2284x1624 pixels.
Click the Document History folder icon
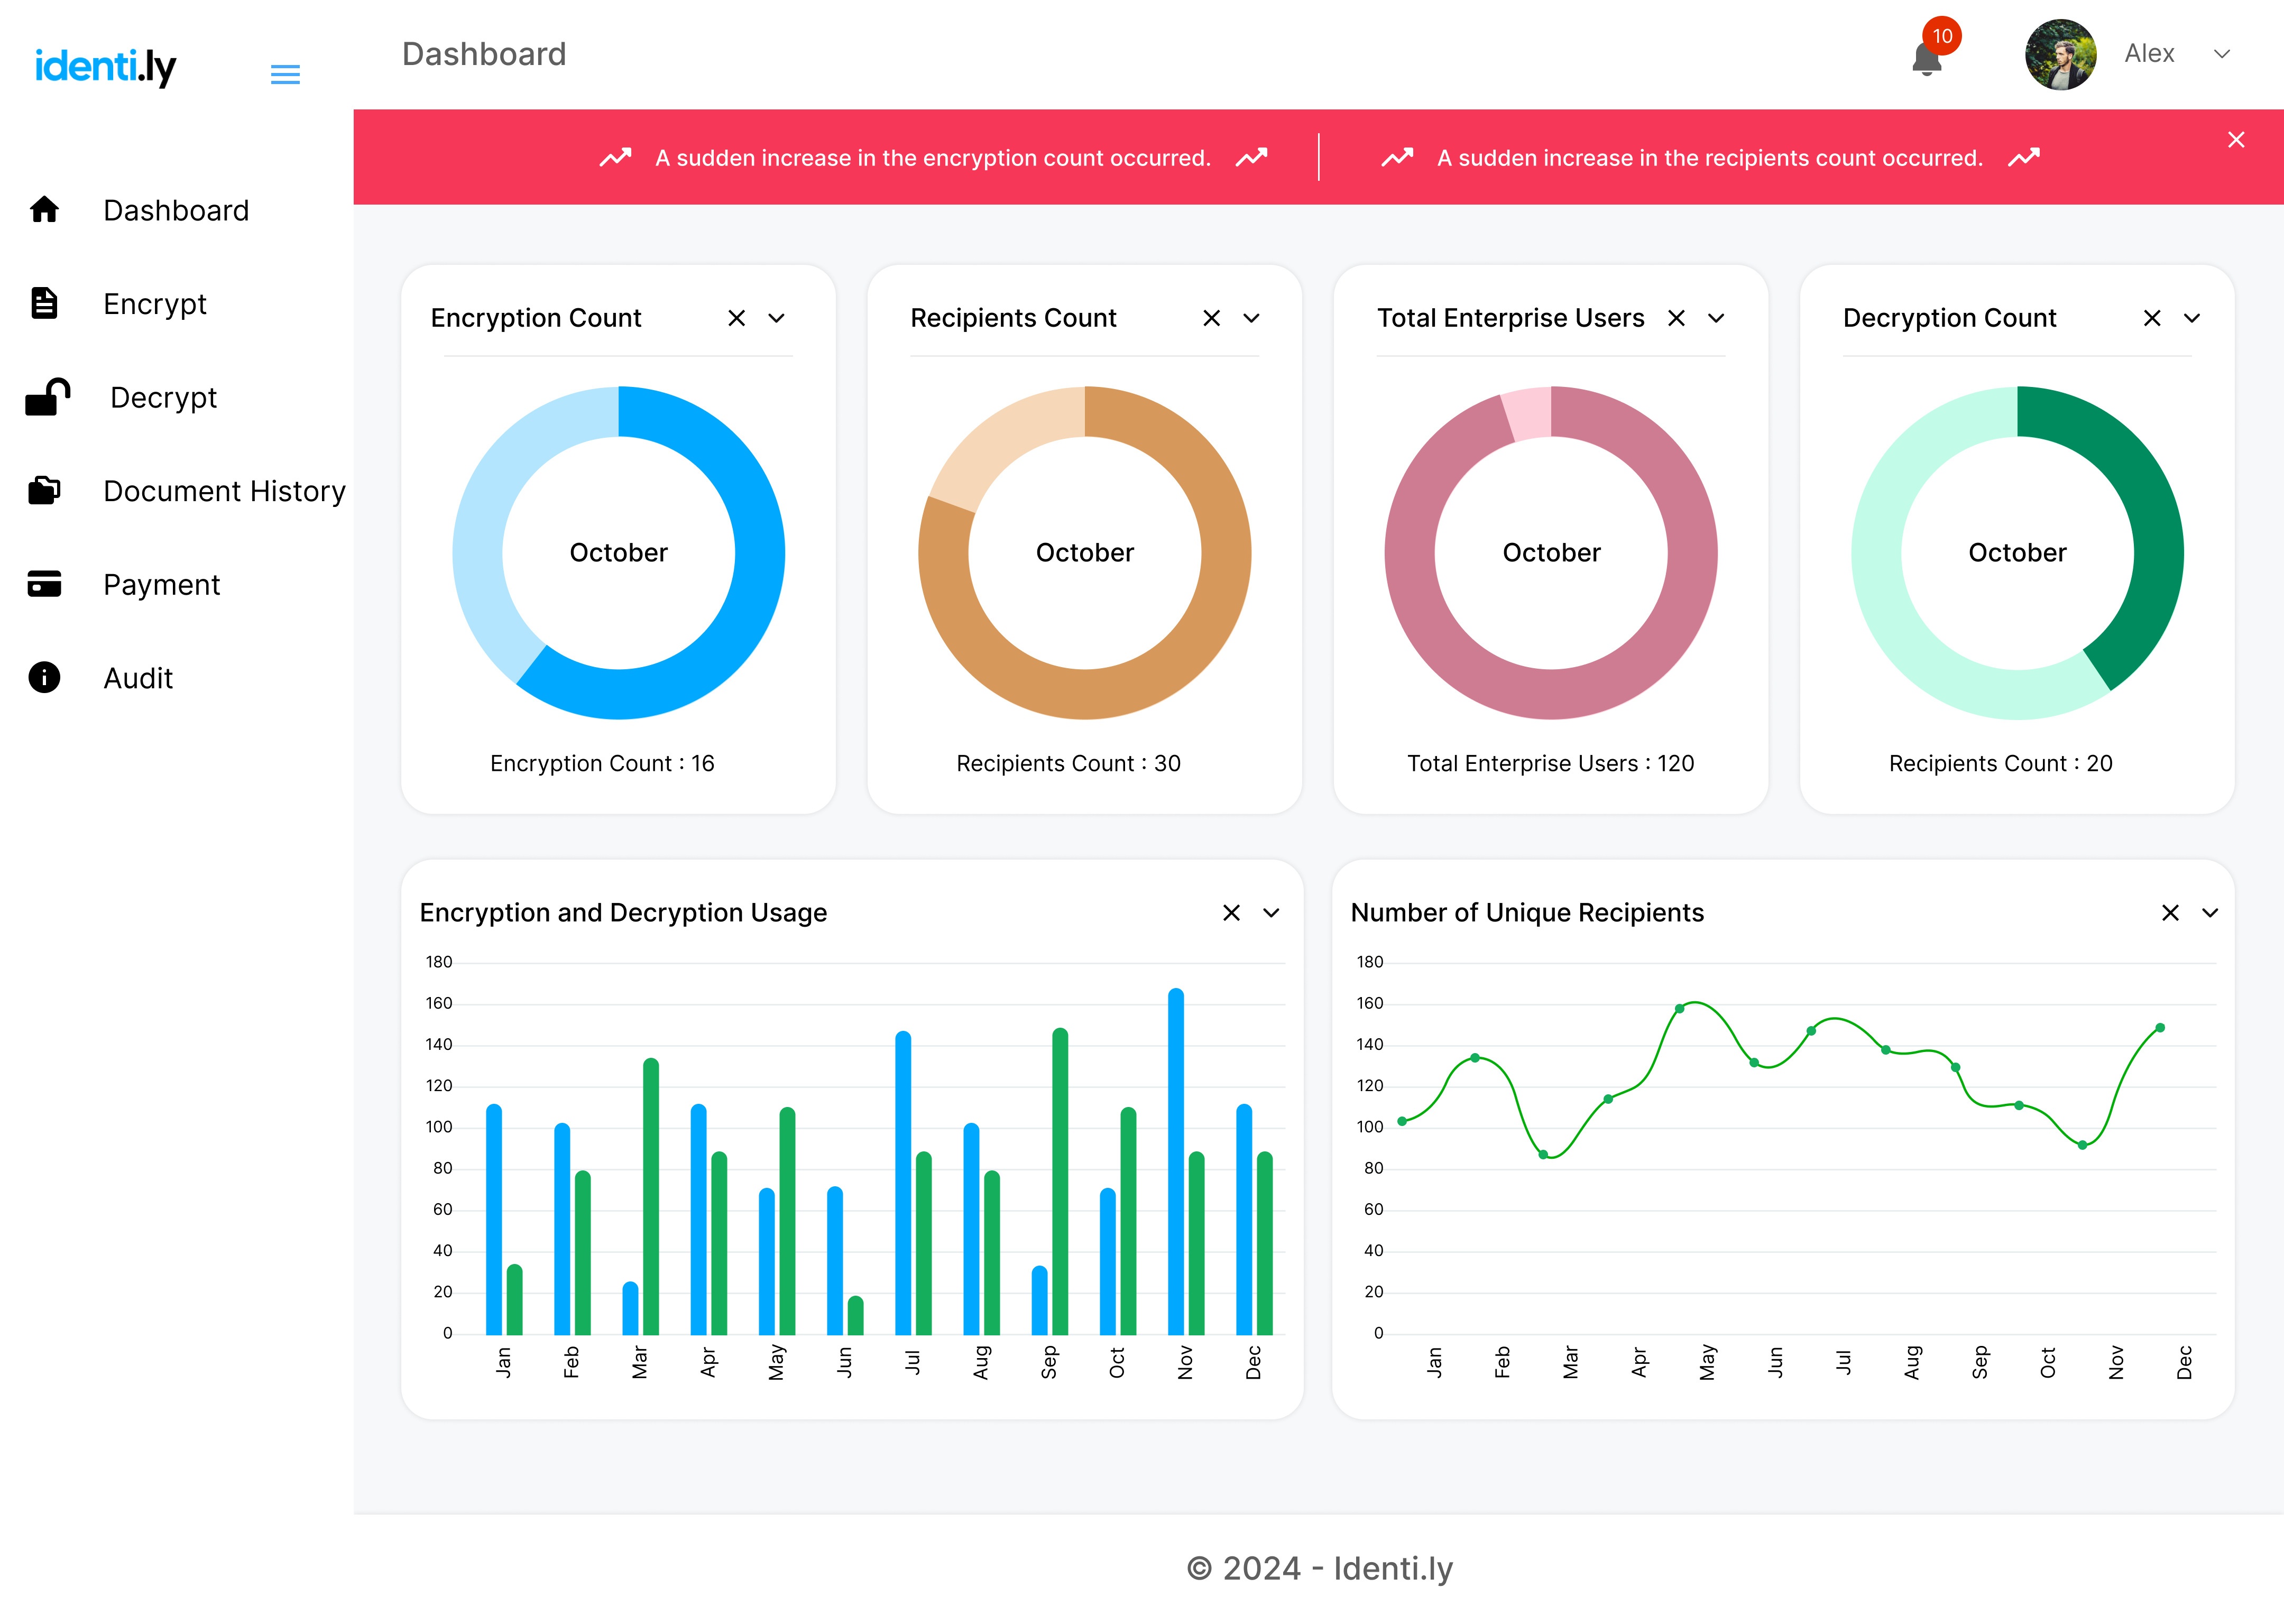tap(44, 490)
